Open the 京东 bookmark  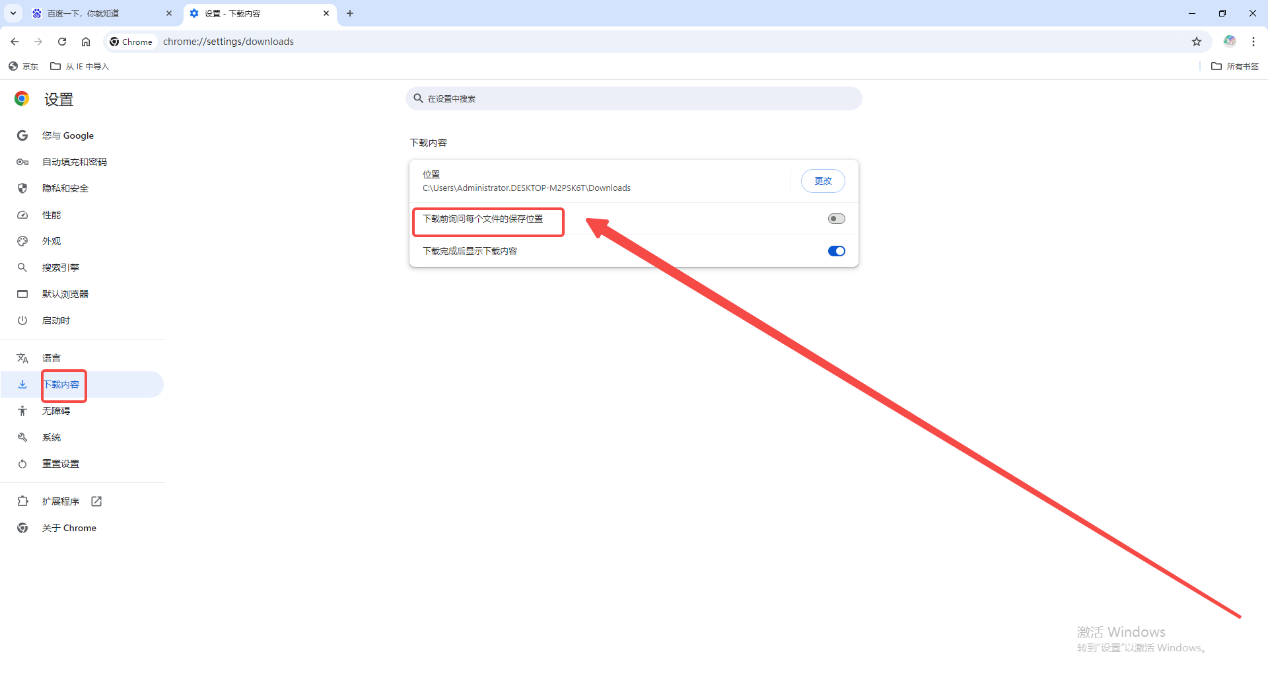(x=24, y=66)
